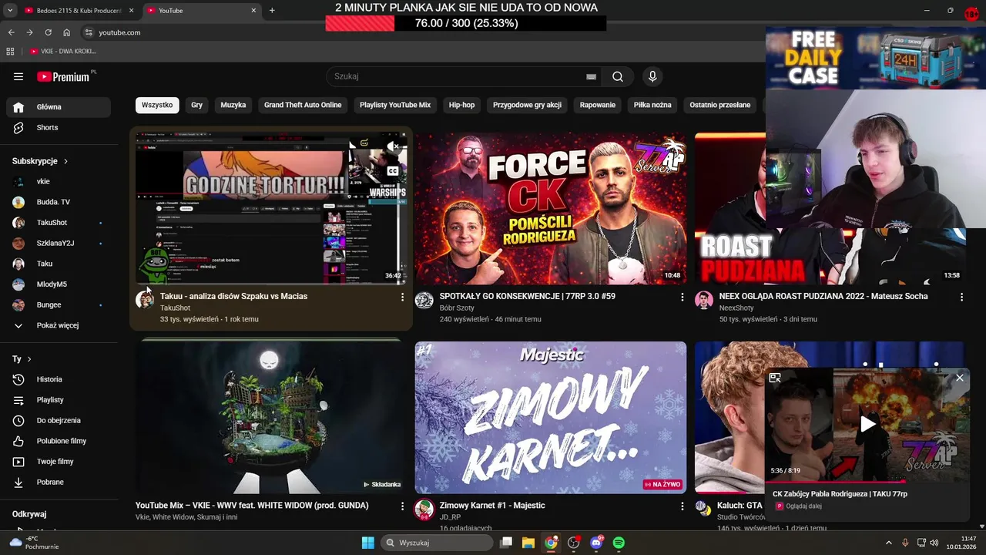Open GODZINĘ TORTUR video thumbnail
986x555 pixels.
tap(271, 208)
